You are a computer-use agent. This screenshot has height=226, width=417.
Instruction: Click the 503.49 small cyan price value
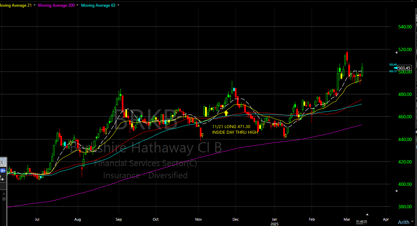(x=393, y=65)
